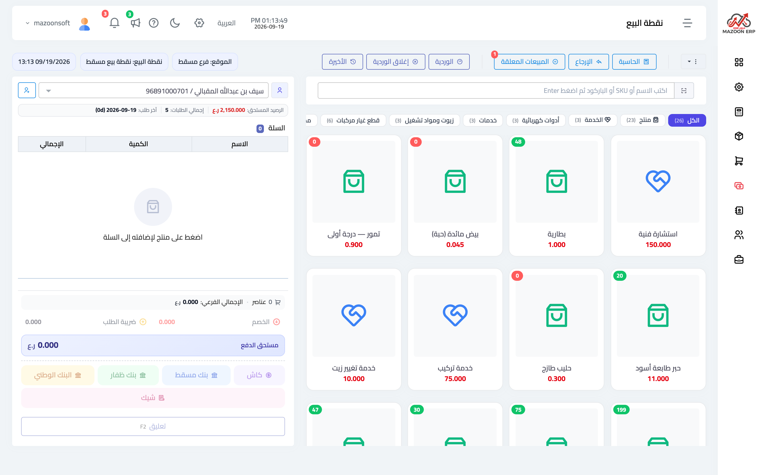Open the users sidebar icon
The image size is (760, 475).
pyautogui.click(x=739, y=235)
